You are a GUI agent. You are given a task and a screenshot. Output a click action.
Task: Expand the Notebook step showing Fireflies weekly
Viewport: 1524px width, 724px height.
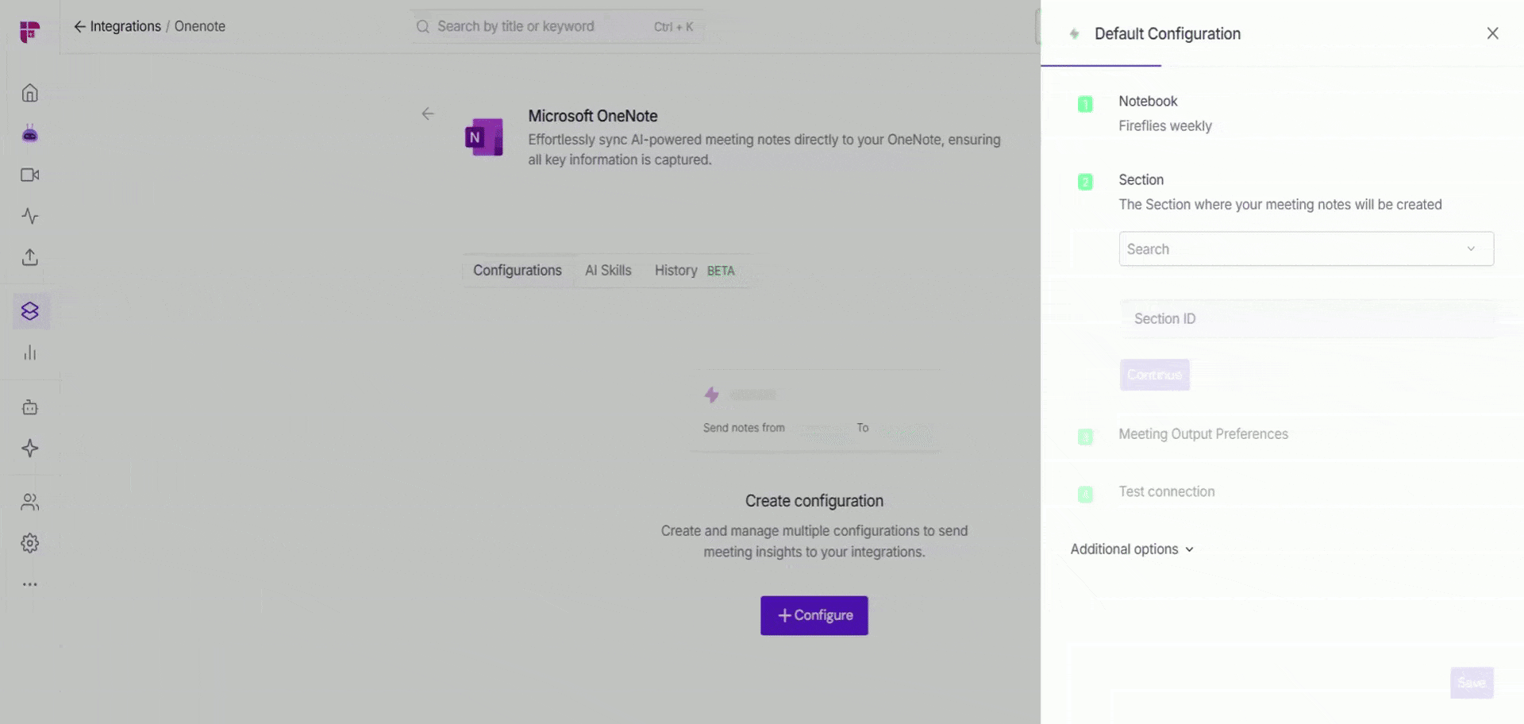click(x=1164, y=113)
